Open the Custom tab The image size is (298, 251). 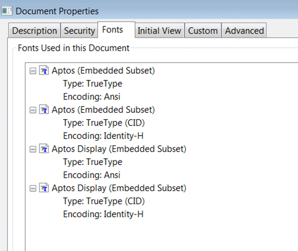tap(203, 30)
